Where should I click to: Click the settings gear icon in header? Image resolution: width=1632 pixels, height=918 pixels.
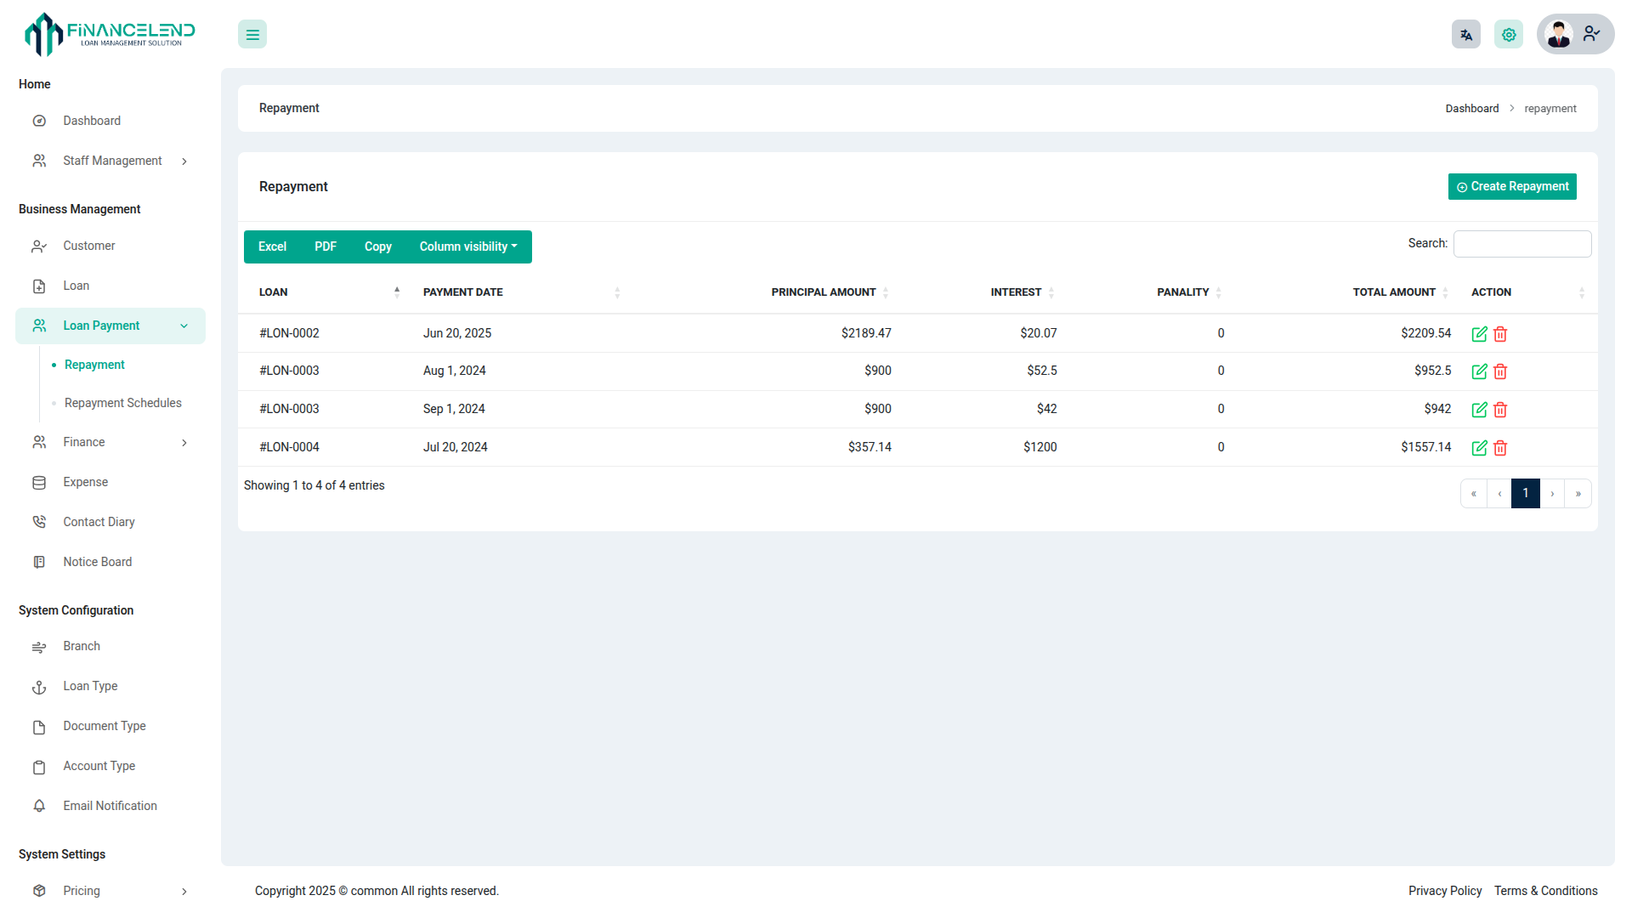tap(1508, 35)
